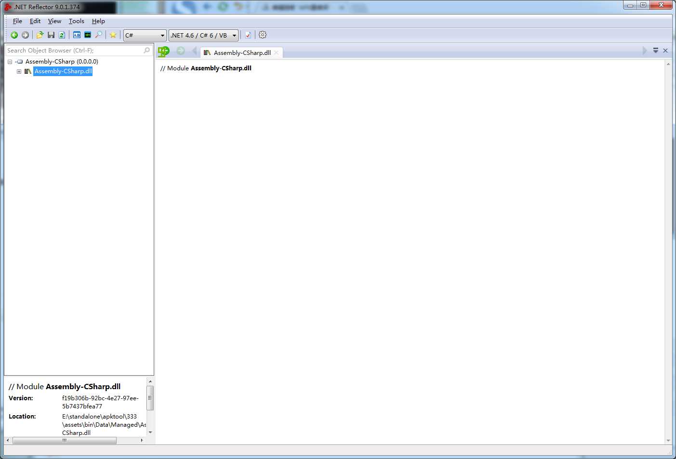This screenshot has height=459, width=676.
Task: Click the version GUID f19b306b-92bc-4e27-97ee
Action: coord(100,398)
